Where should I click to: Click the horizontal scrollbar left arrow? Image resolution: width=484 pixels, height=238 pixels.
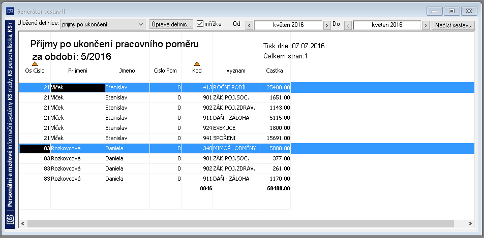coord(23,223)
